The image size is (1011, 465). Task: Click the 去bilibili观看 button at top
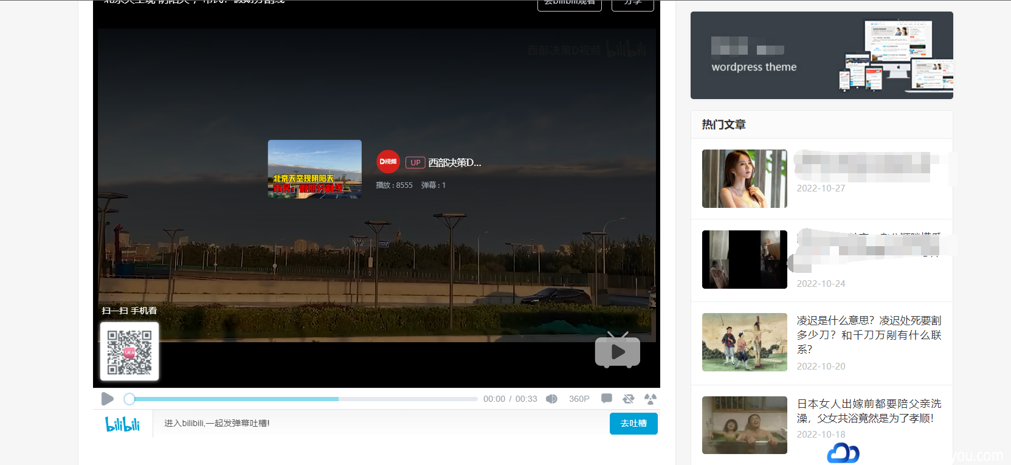[x=569, y=4]
